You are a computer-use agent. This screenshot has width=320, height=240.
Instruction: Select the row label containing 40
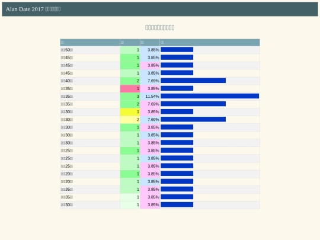[67, 81]
